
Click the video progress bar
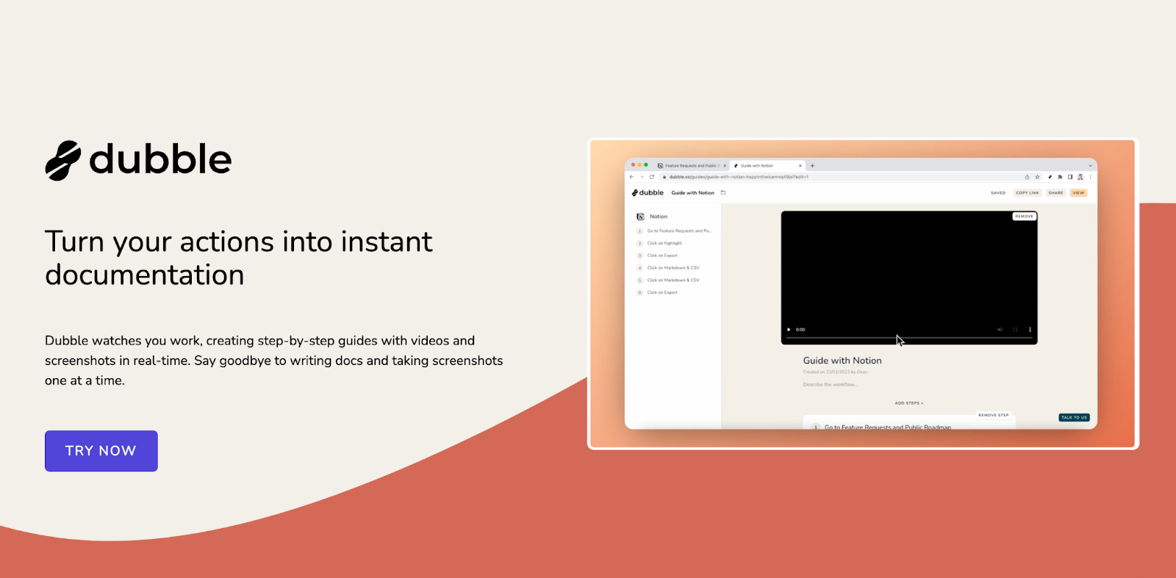pyautogui.click(x=909, y=338)
